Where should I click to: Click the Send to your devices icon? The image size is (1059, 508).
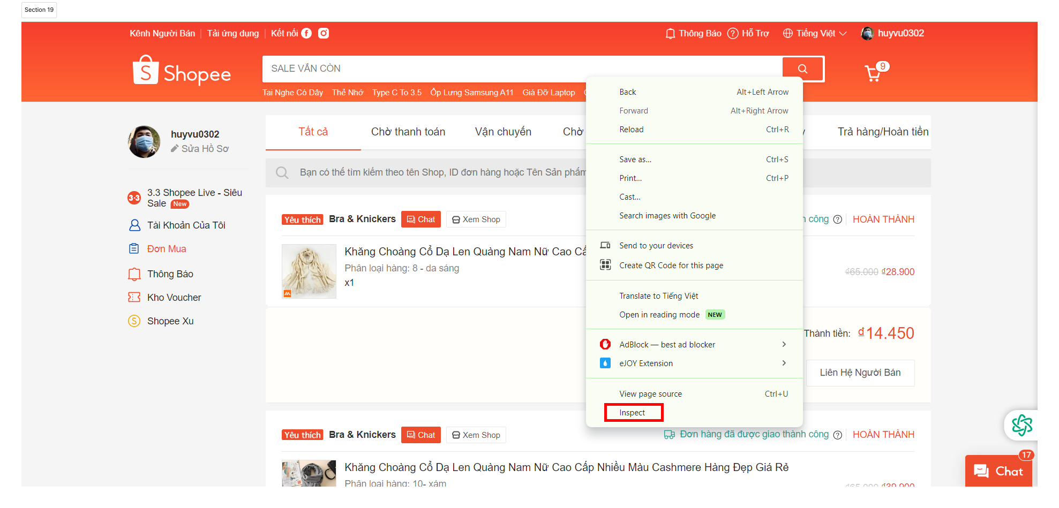coord(605,245)
